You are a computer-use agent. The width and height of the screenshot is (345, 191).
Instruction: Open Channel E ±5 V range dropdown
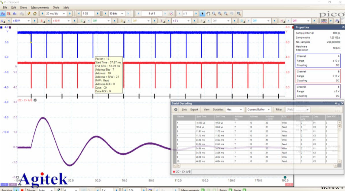[188, 21]
